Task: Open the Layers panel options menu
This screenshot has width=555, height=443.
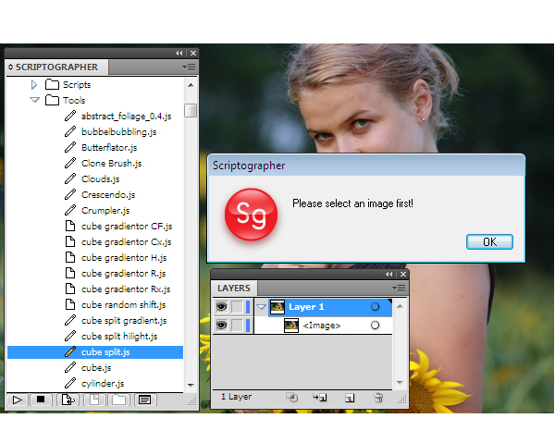Action: click(x=400, y=288)
